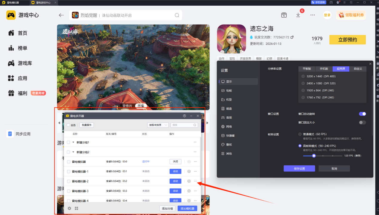Open 性能 in the settings sidebar

[238, 90]
